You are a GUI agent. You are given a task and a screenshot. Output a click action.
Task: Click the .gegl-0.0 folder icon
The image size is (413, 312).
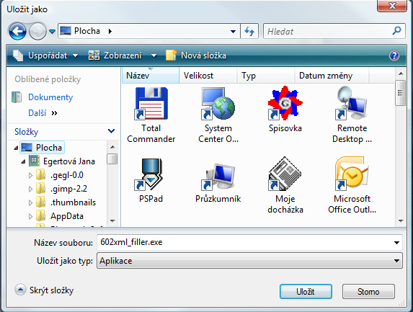40,175
